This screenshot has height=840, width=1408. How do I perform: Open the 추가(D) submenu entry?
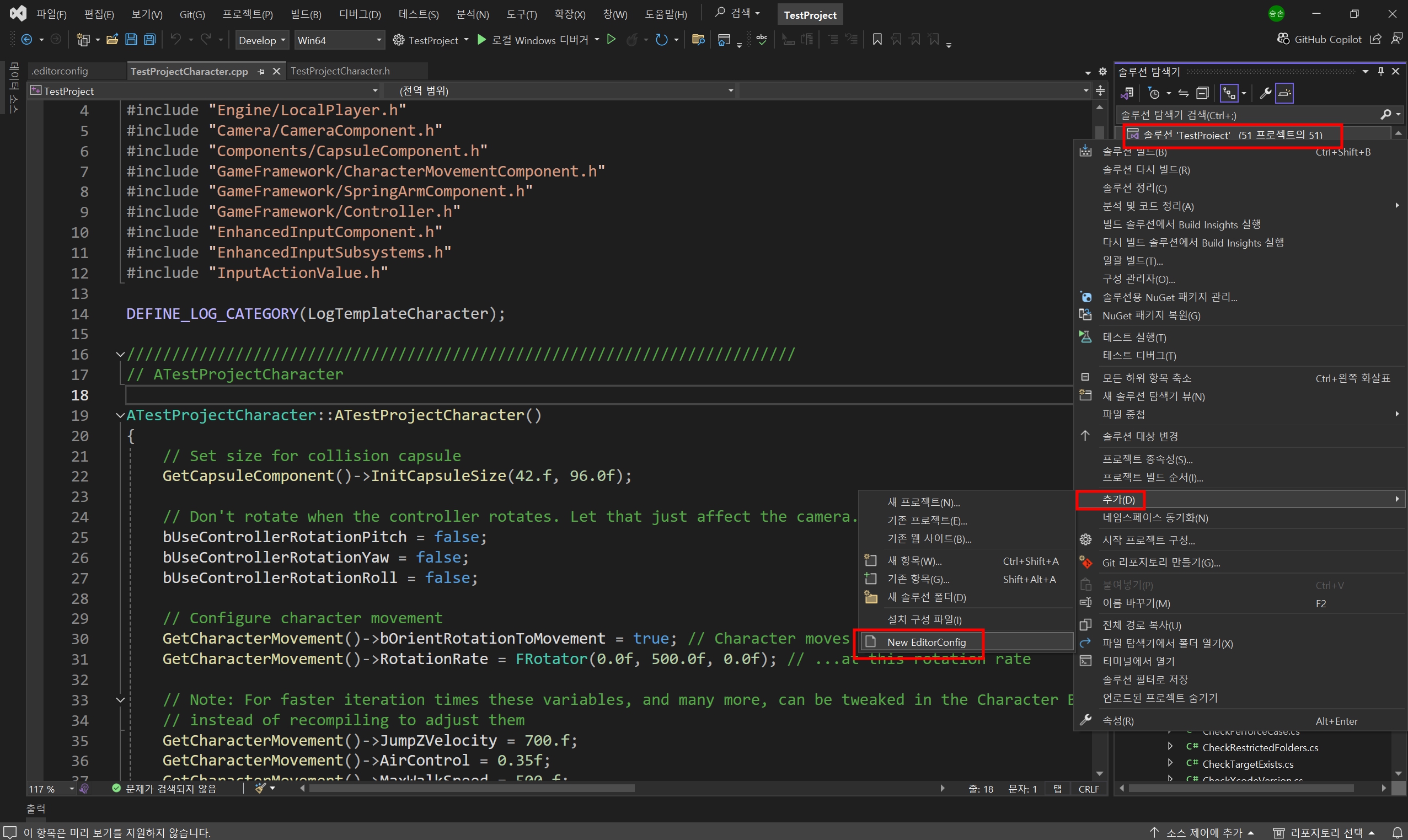(1240, 499)
